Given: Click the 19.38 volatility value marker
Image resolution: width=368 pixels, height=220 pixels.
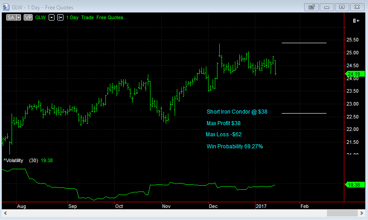Looking at the screenshot, I should pos(355,185).
